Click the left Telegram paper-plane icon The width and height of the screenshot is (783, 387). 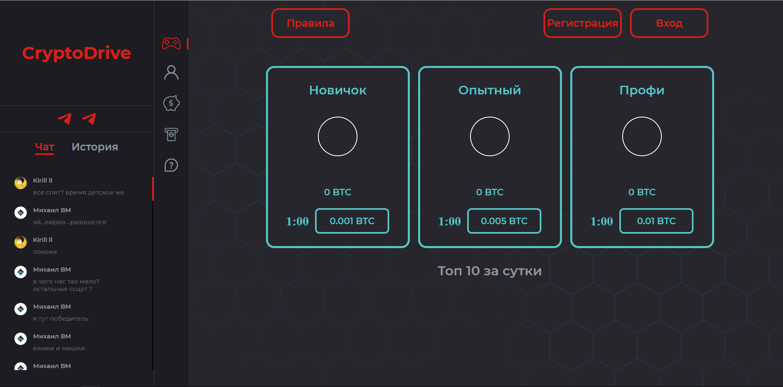[x=65, y=119]
